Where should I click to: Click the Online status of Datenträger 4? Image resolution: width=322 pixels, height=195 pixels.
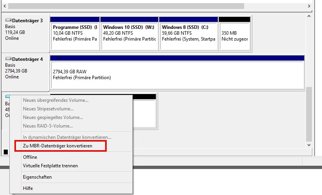pyautogui.click(x=12, y=77)
